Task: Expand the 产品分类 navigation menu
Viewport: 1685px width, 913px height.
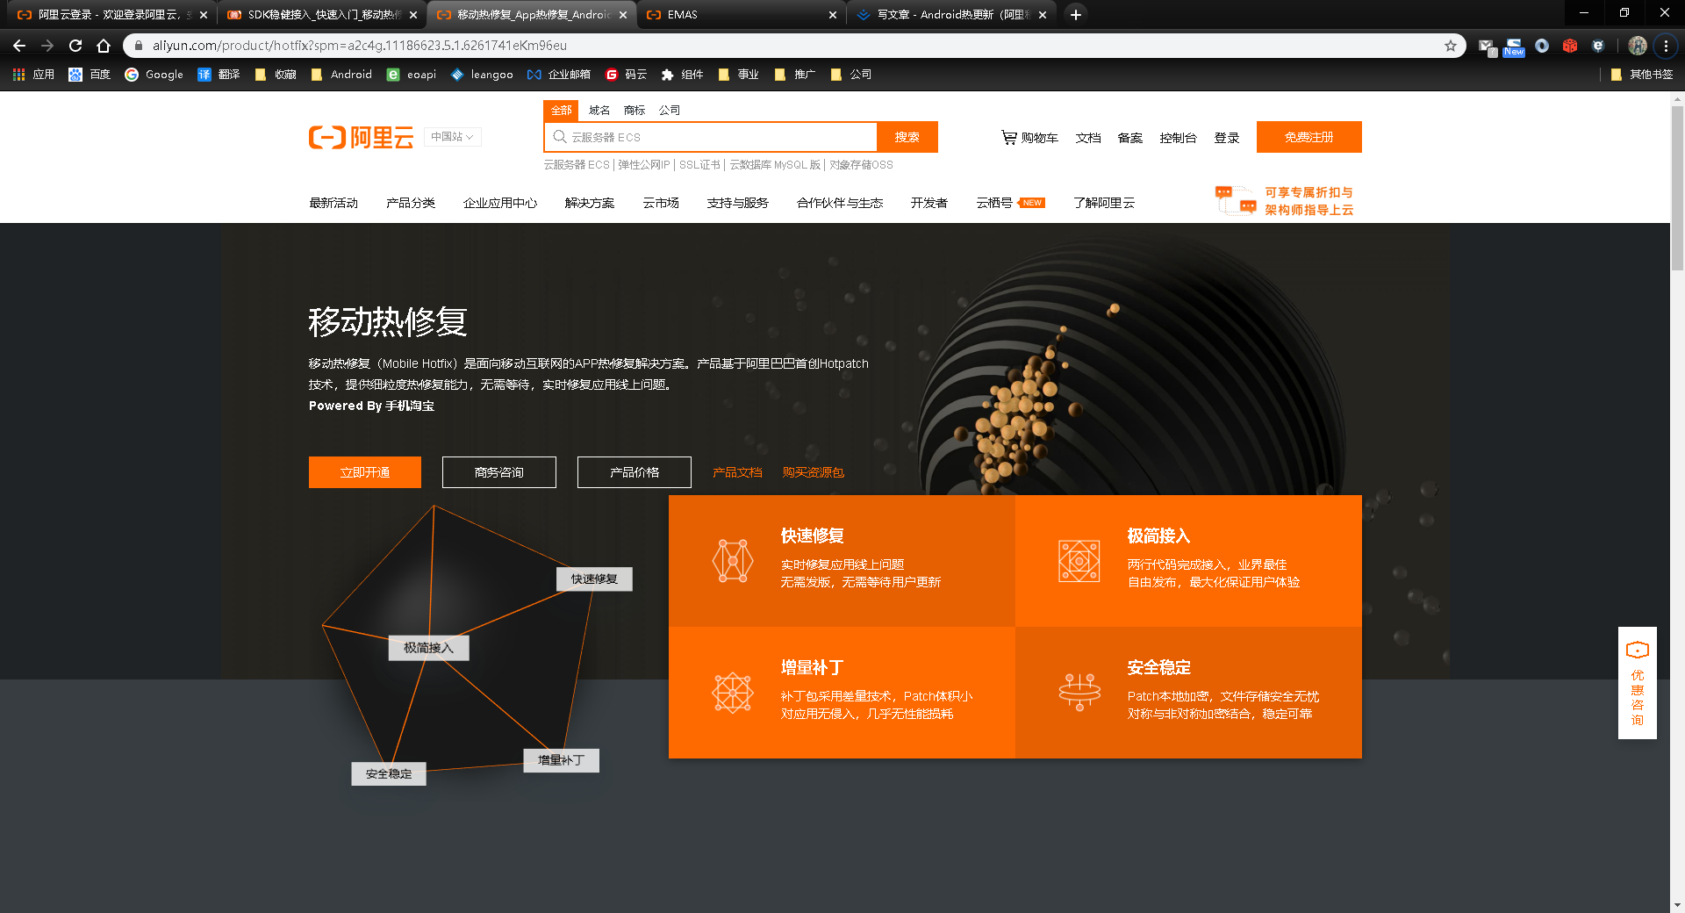Action: click(411, 203)
